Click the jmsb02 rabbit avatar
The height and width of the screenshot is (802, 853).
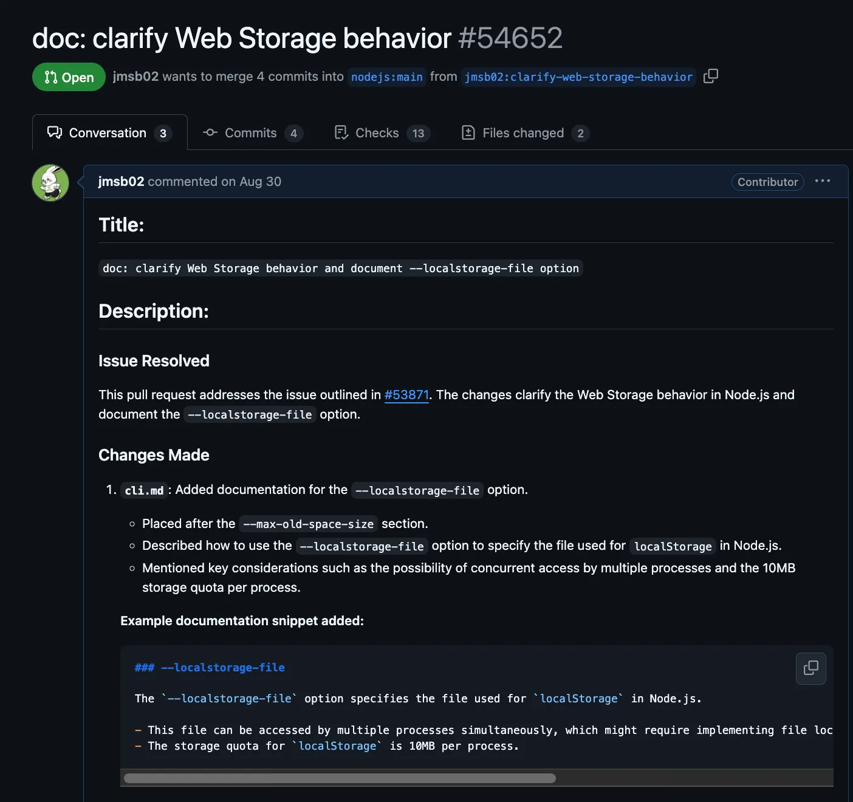click(50, 182)
